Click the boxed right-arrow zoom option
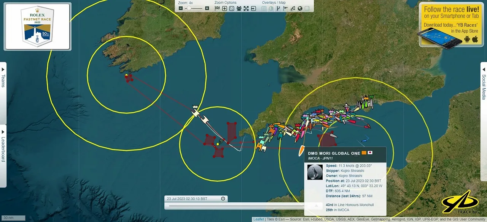487x222 pixels. coord(253,8)
